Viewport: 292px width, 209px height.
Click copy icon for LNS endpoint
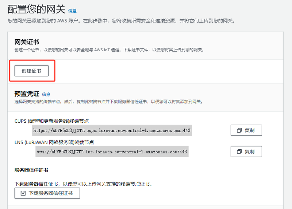click(x=239, y=151)
